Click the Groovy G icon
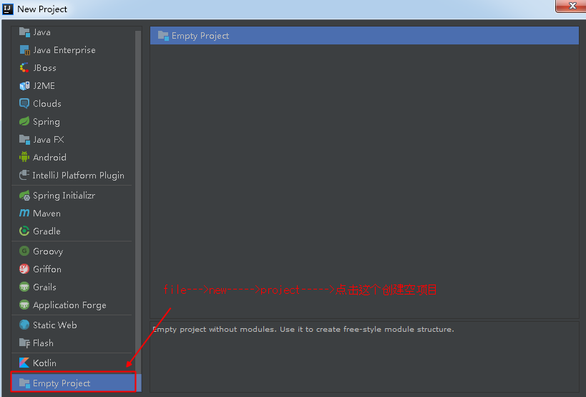 point(24,251)
